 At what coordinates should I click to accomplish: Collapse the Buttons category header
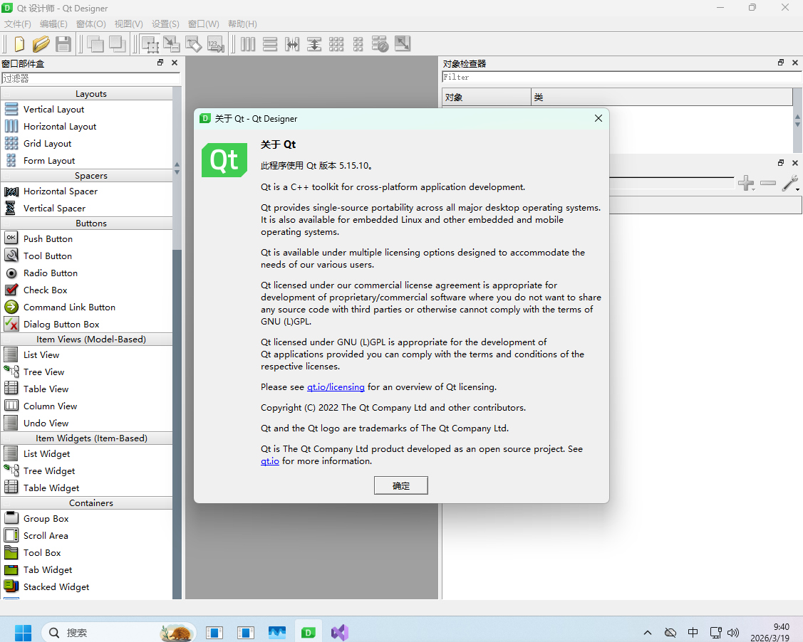tap(86, 223)
